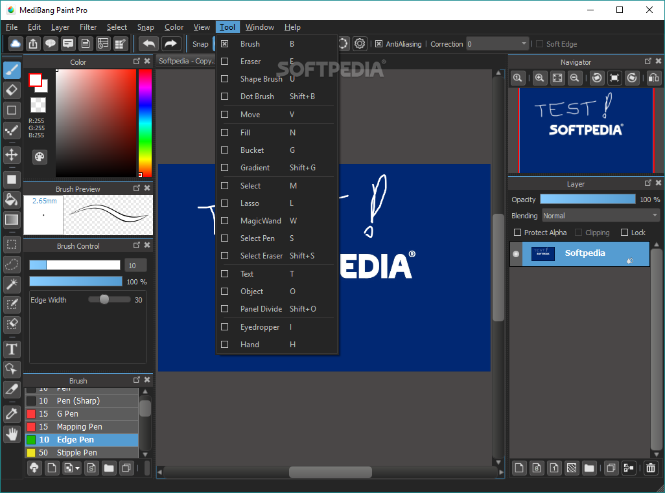Select the Mapping Pen brush
This screenshot has height=493, width=665.
[x=82, y=427]
